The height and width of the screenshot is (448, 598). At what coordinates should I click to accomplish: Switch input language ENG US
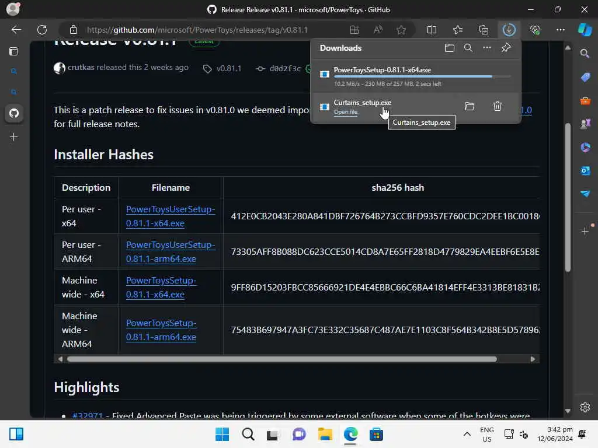point(486,434)
